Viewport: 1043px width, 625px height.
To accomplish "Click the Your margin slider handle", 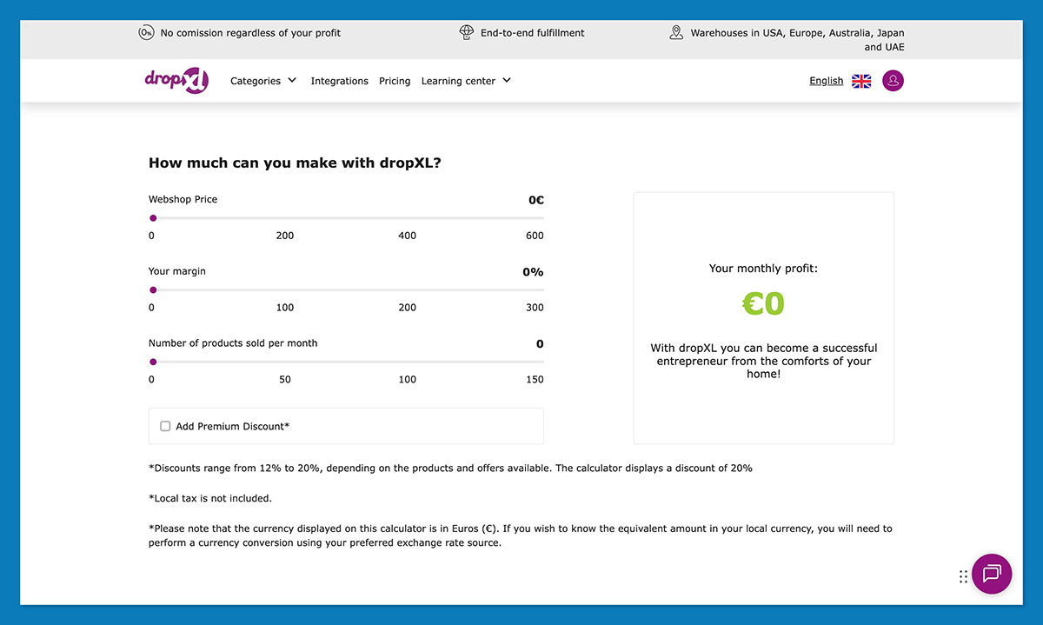I will click(153, 290).
